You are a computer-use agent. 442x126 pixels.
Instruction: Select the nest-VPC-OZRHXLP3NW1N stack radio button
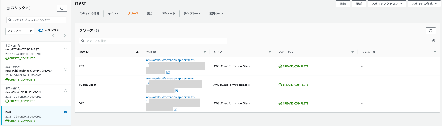pyautogui.click(x=65, y=90)
